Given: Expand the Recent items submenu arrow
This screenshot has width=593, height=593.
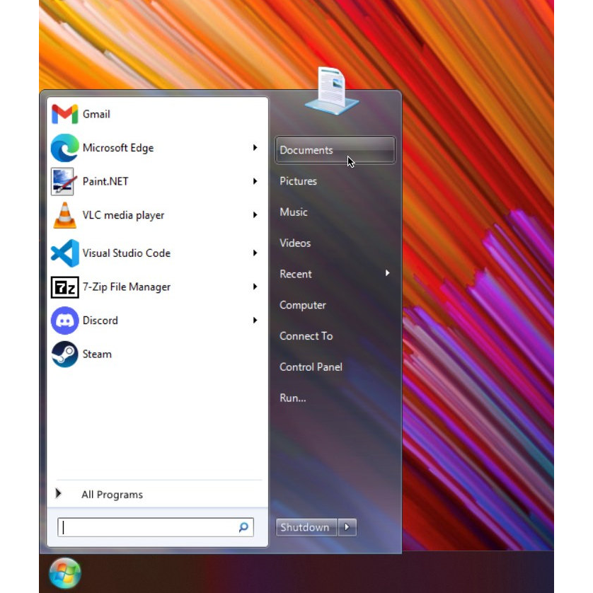Looking at the screenshot, I should (x=387, y=273).
